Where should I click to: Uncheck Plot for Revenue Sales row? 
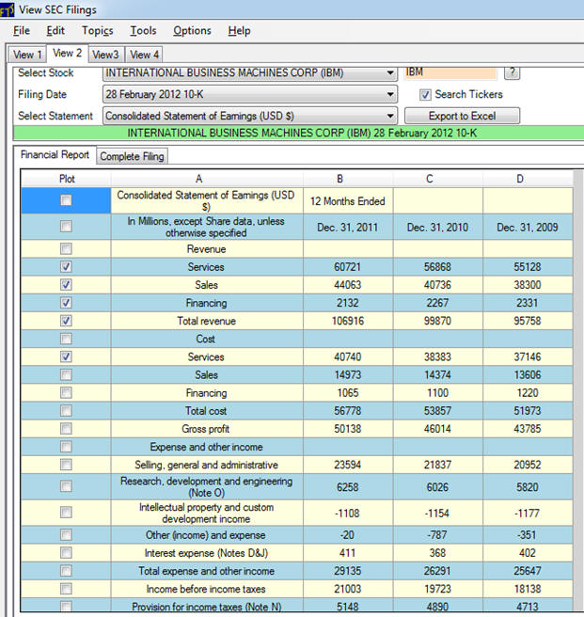point(66,284)
